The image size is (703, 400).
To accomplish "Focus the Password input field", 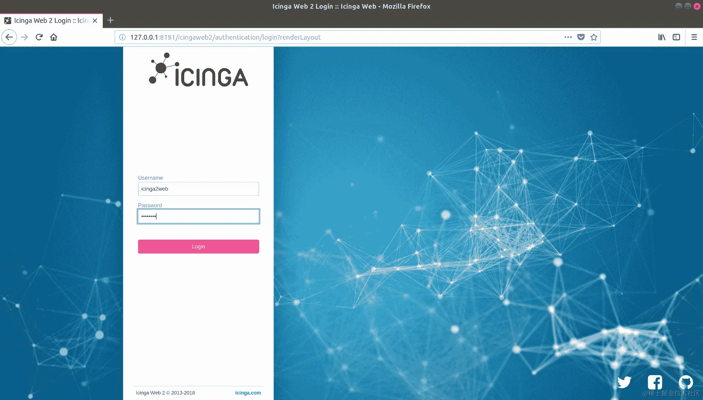I will [x=198, y=217].
